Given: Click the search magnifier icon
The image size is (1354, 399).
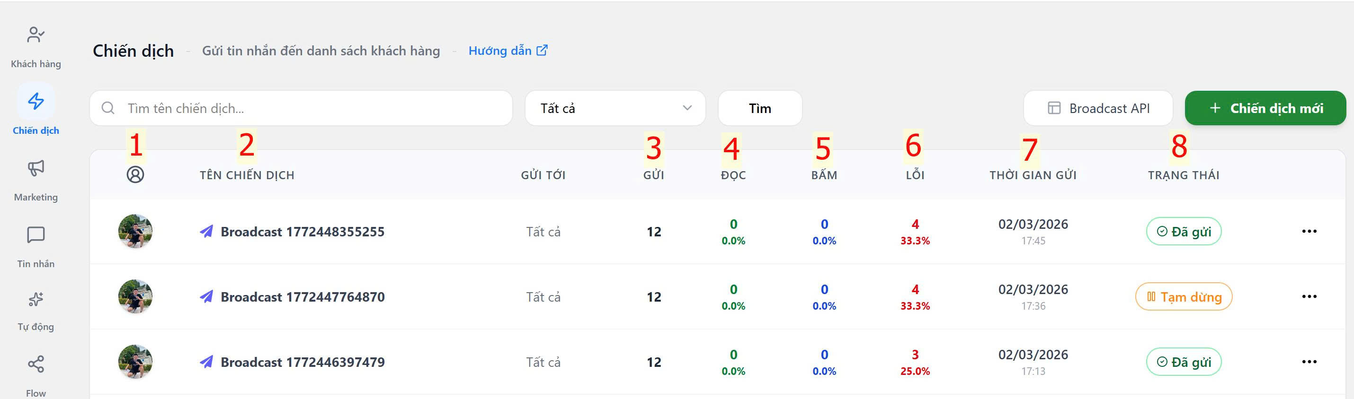Looking at the screenshot, I should 108,108.
